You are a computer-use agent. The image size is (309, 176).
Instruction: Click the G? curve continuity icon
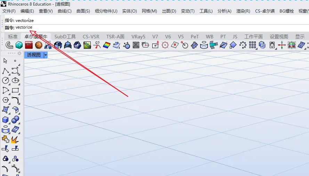pos(97,45)
